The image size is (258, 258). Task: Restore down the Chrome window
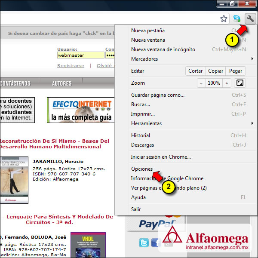(232, 3)
